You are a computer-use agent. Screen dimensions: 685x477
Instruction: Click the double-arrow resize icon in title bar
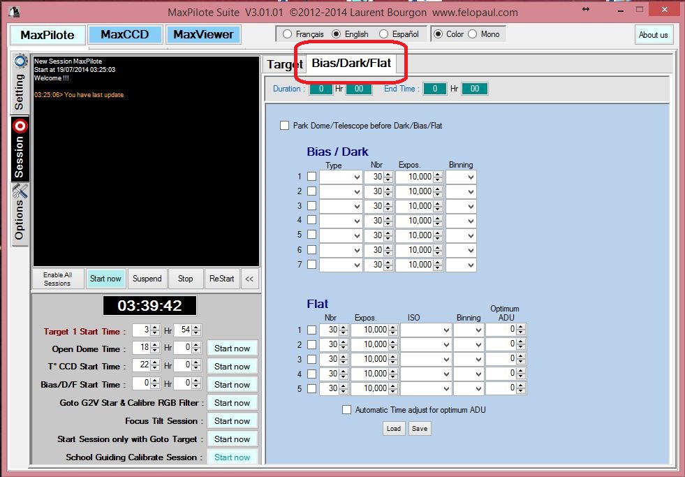(586, 9)
